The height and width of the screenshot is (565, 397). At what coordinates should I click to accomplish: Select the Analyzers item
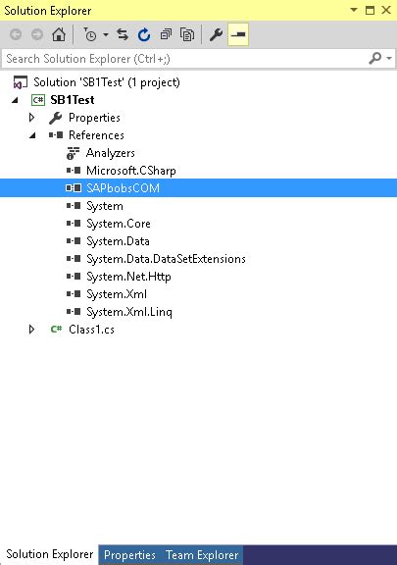pos(110,153)
